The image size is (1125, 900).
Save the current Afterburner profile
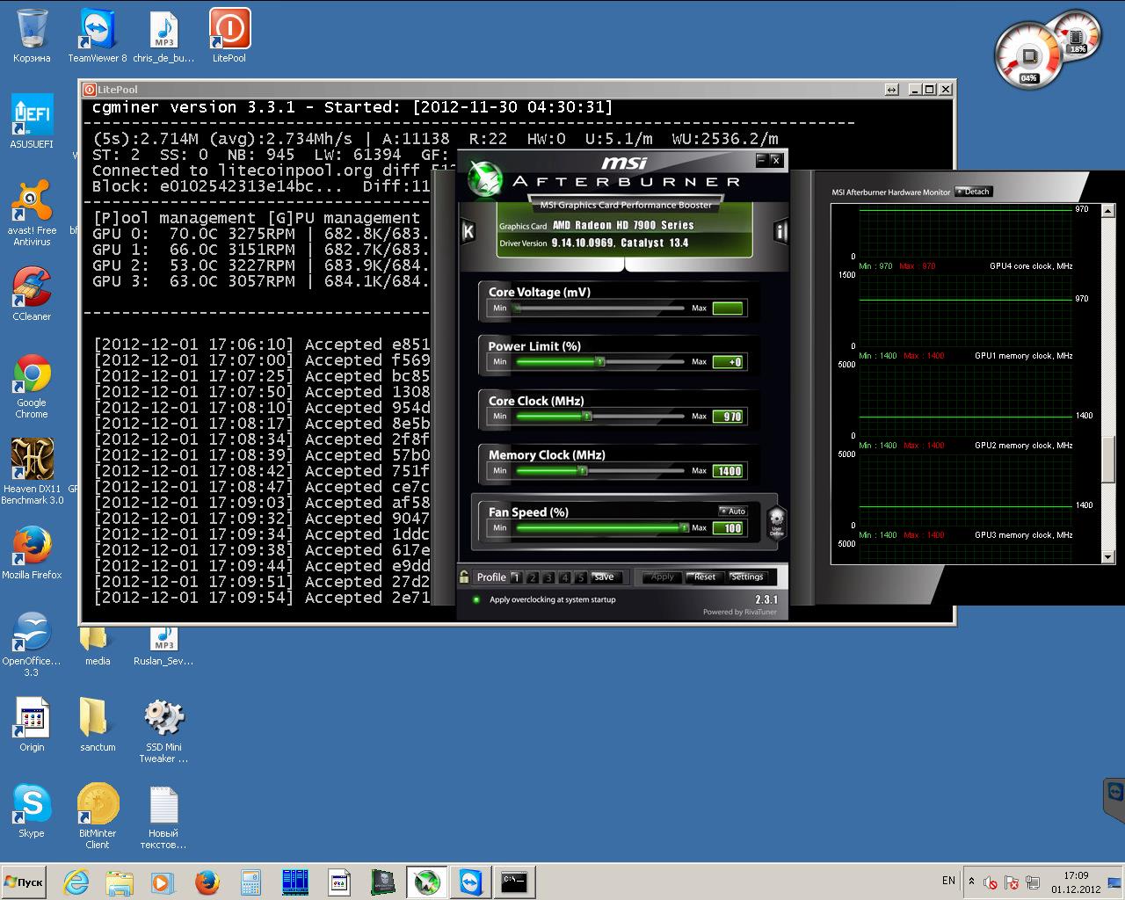(x=605, y=577)
